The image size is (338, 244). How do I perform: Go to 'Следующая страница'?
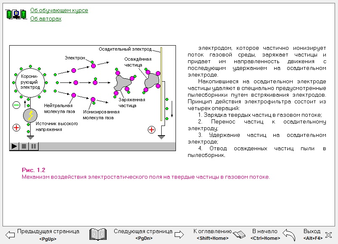(143, 231)
